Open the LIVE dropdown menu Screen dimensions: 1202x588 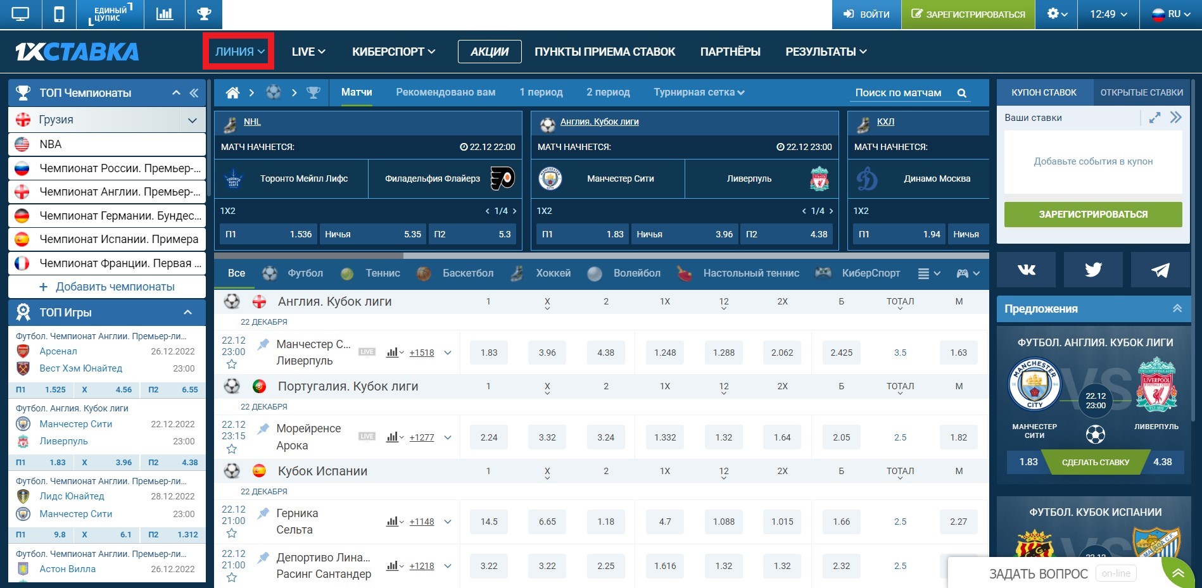308,52
